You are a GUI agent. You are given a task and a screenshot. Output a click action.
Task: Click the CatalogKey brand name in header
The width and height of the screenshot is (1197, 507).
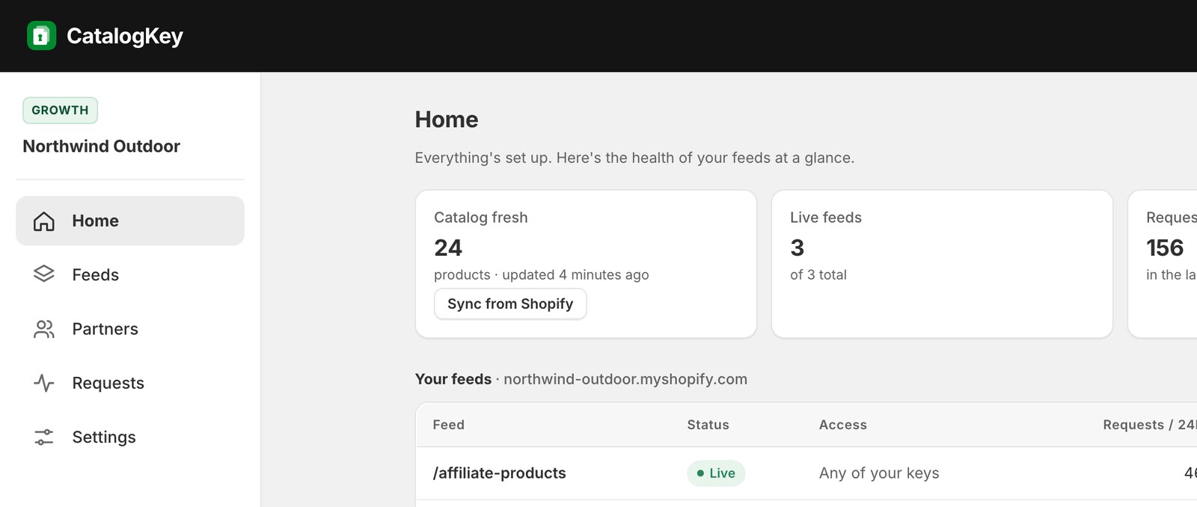pyautogui.click(x=125, y=36)
